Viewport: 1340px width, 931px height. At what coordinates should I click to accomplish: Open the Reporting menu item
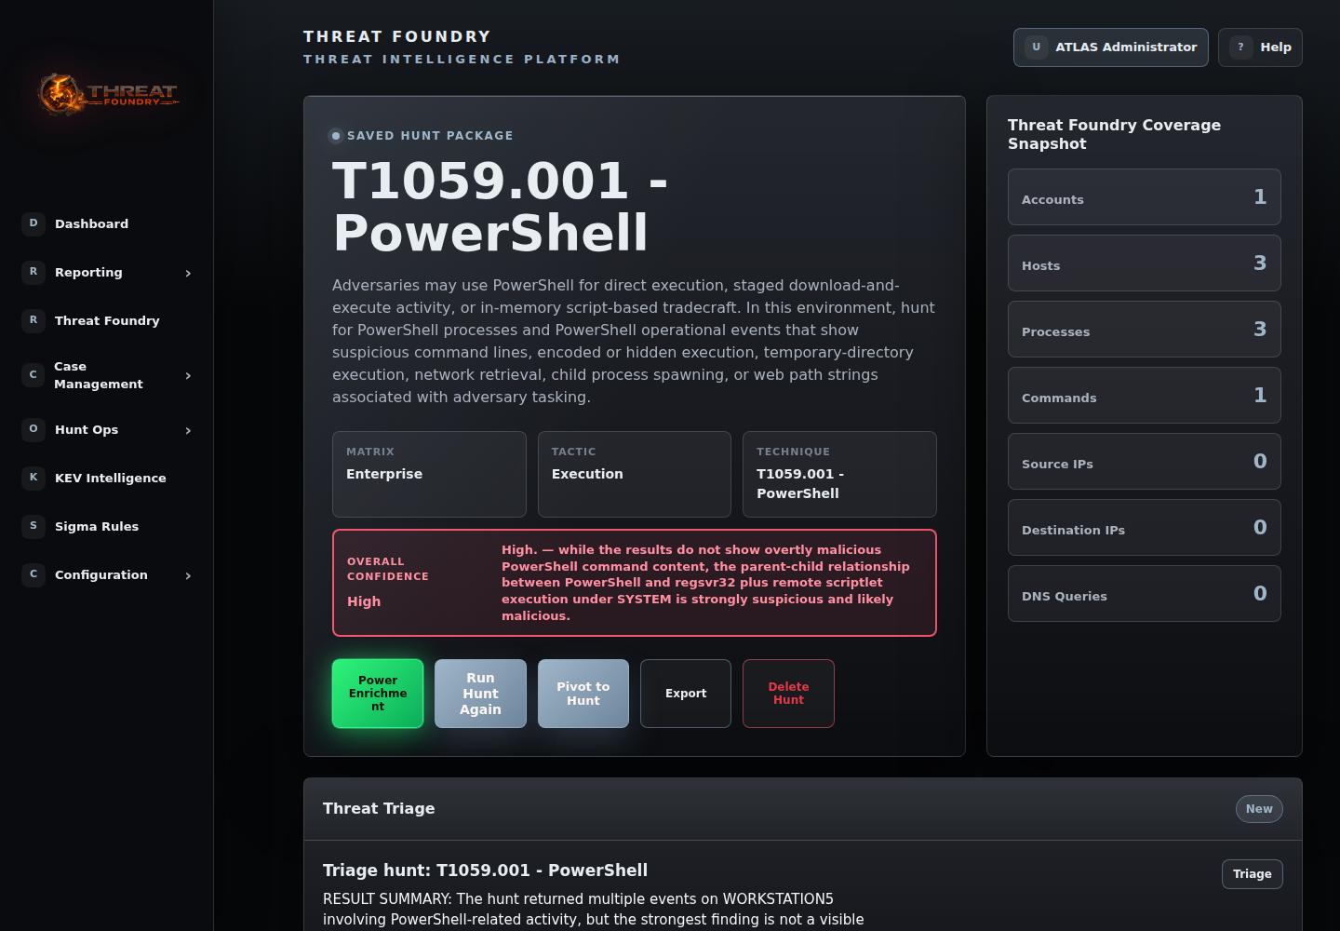(107, 272)
